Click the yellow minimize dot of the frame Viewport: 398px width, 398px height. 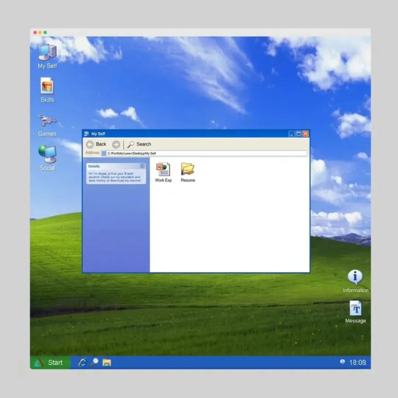(x=40, y=32)
